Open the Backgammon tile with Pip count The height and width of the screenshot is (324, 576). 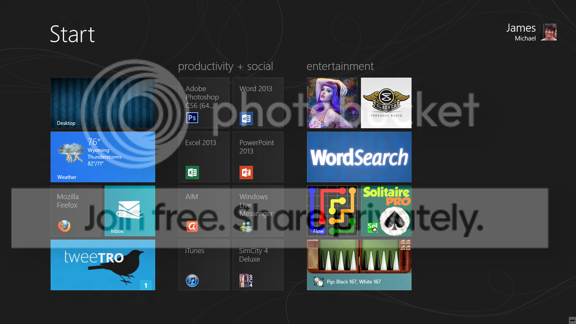[x=359, y=265]
